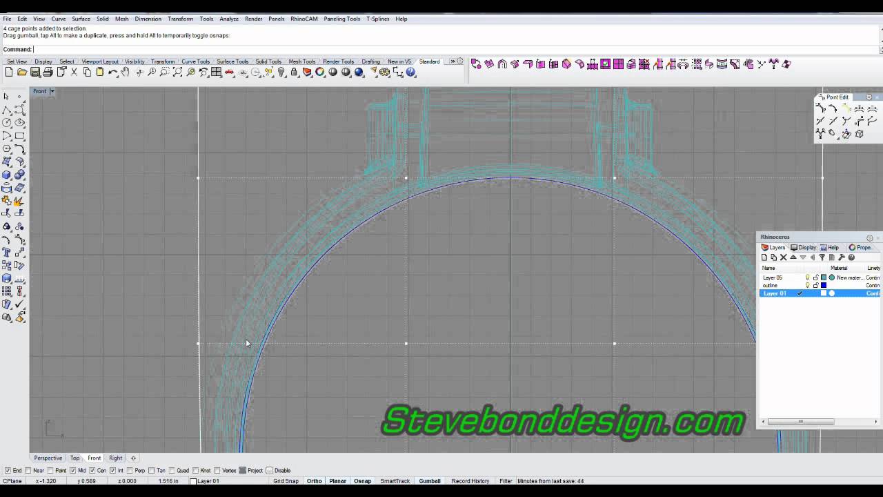This screenshot has height=497, width=883.
Task: Click the hammer Tools icon in Layers panel
Action: coord(841,257)
